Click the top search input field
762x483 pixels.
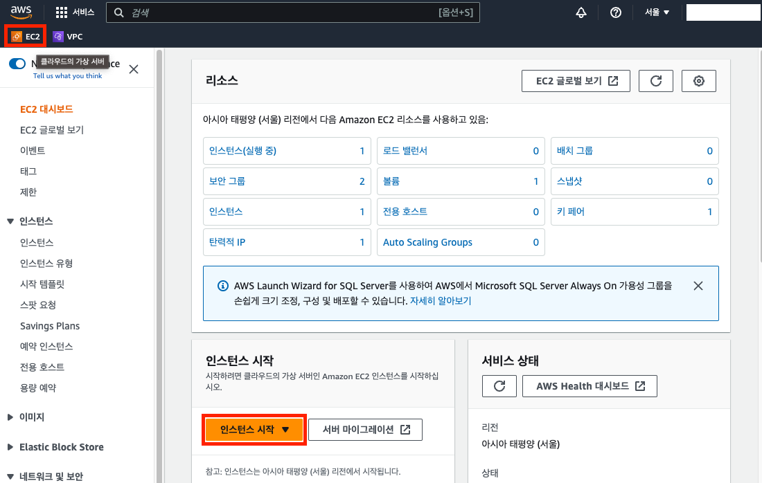pyautogui.click(x=293, y=12)
